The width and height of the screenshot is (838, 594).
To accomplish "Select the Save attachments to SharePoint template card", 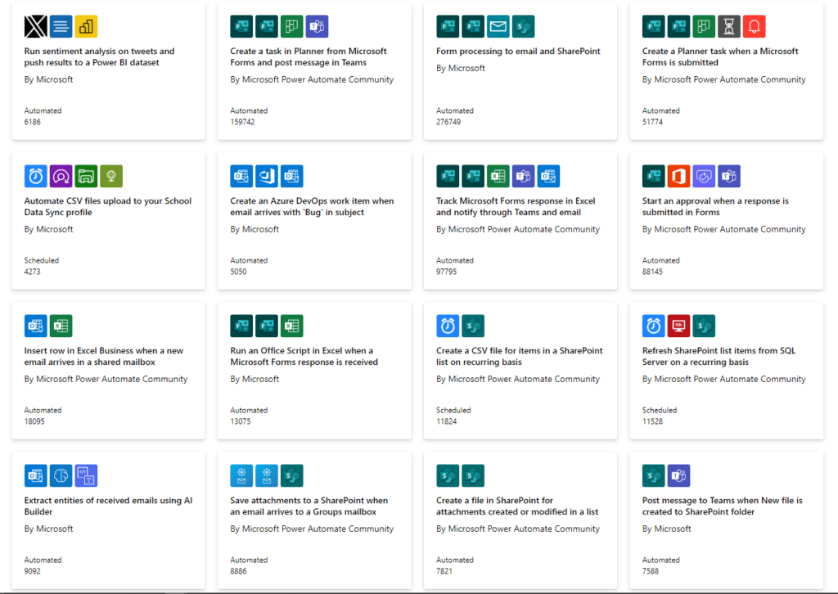I will pyautogui.click(x=315, y=505).
